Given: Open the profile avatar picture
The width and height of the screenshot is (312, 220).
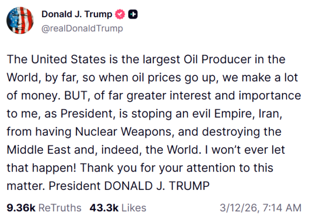Looking at the screenshot, I should click(x=21, y=21).
